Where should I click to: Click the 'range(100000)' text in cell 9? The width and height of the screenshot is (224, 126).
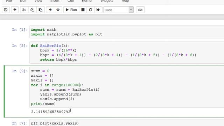coord(66,85)
